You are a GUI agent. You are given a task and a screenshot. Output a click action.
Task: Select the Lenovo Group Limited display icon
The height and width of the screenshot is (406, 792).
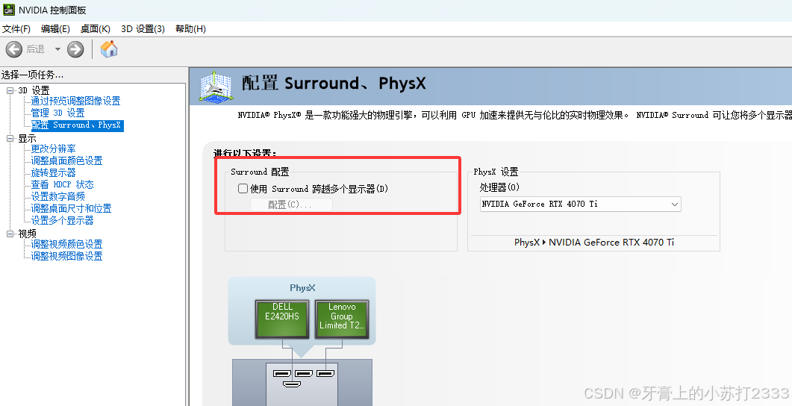point(342,319)
